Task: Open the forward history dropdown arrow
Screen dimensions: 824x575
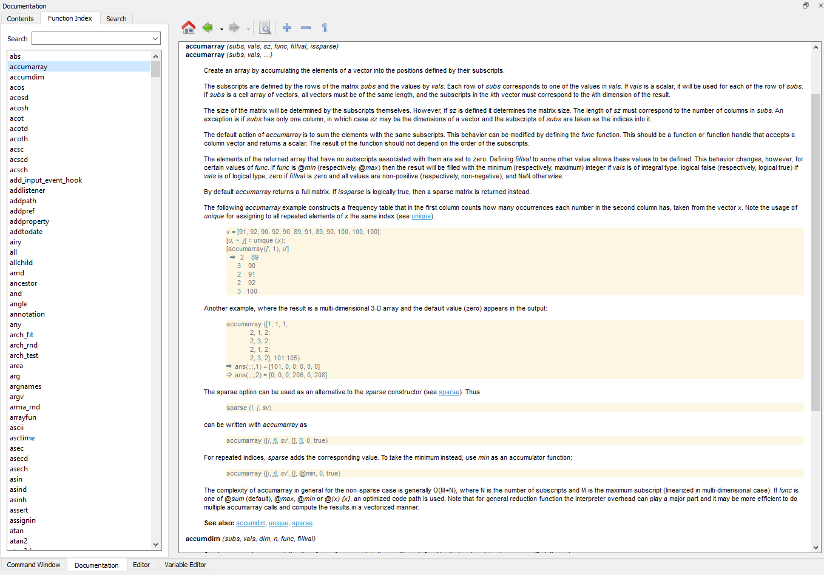Action: point(248,29)
